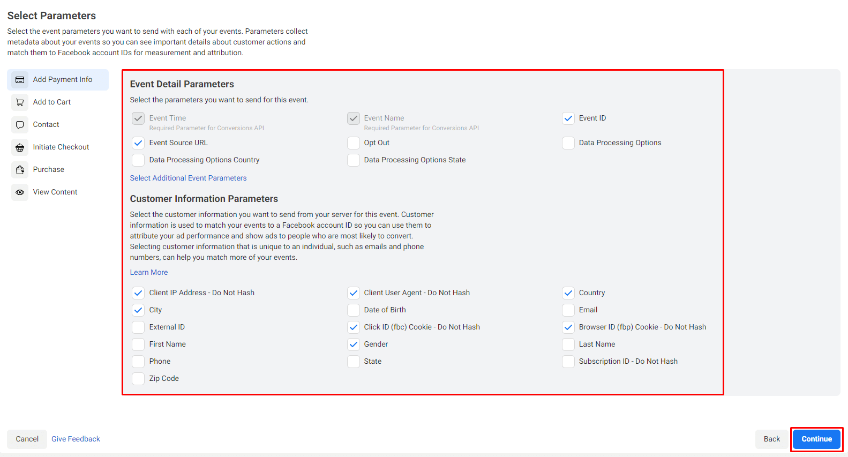Check the External ID box
This screenshot has width=848, height=457.
(x=138, y=327)
